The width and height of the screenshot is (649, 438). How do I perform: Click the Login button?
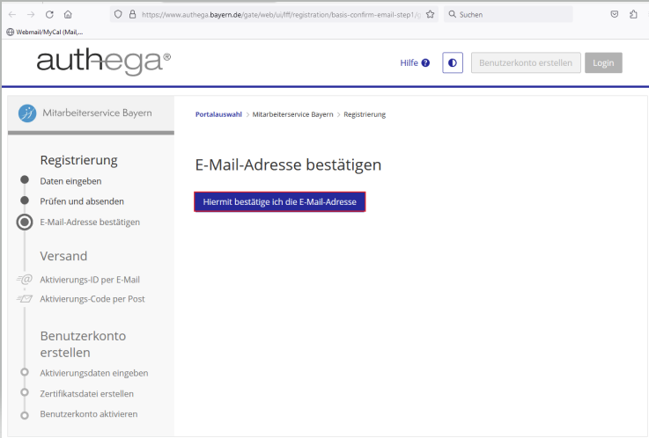(x=605, y=63)
